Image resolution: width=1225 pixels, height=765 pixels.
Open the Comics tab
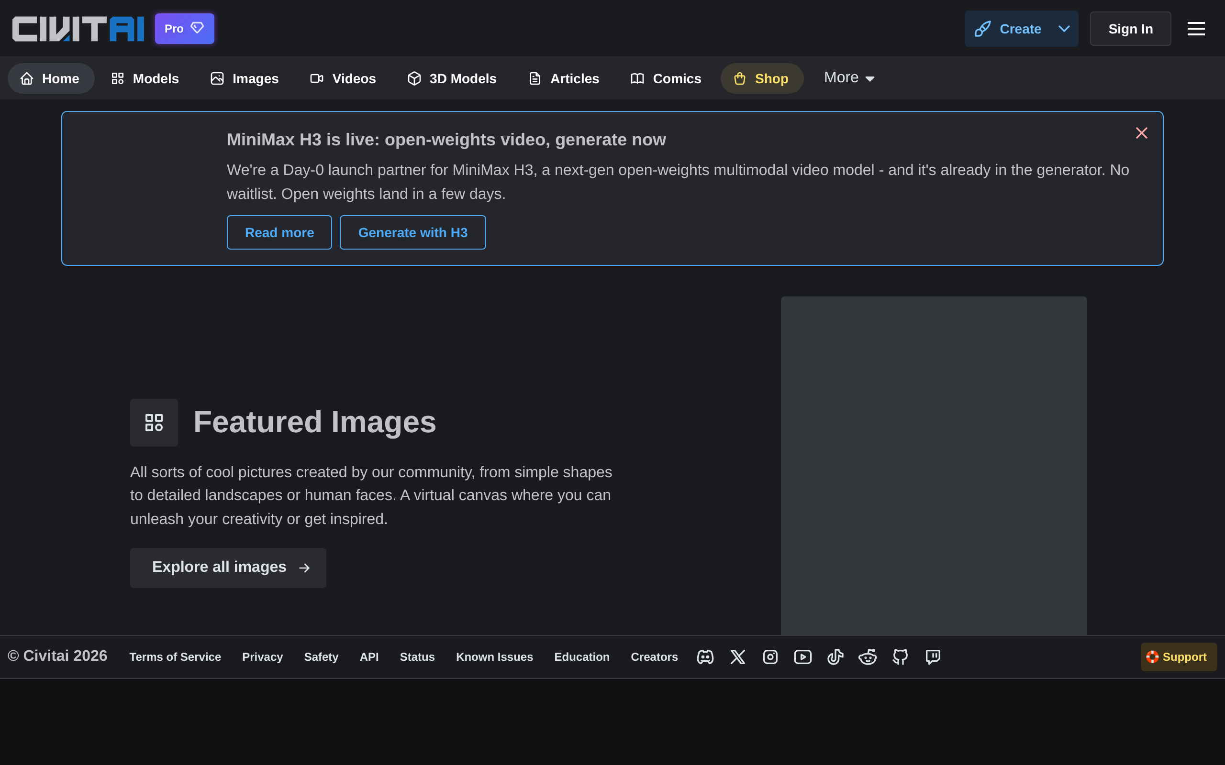[x=666, y=78]
